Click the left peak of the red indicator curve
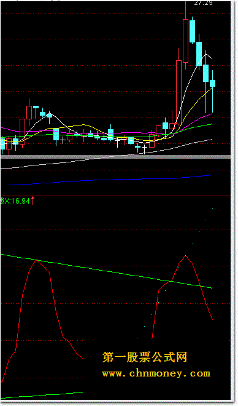 coord(36,260)
